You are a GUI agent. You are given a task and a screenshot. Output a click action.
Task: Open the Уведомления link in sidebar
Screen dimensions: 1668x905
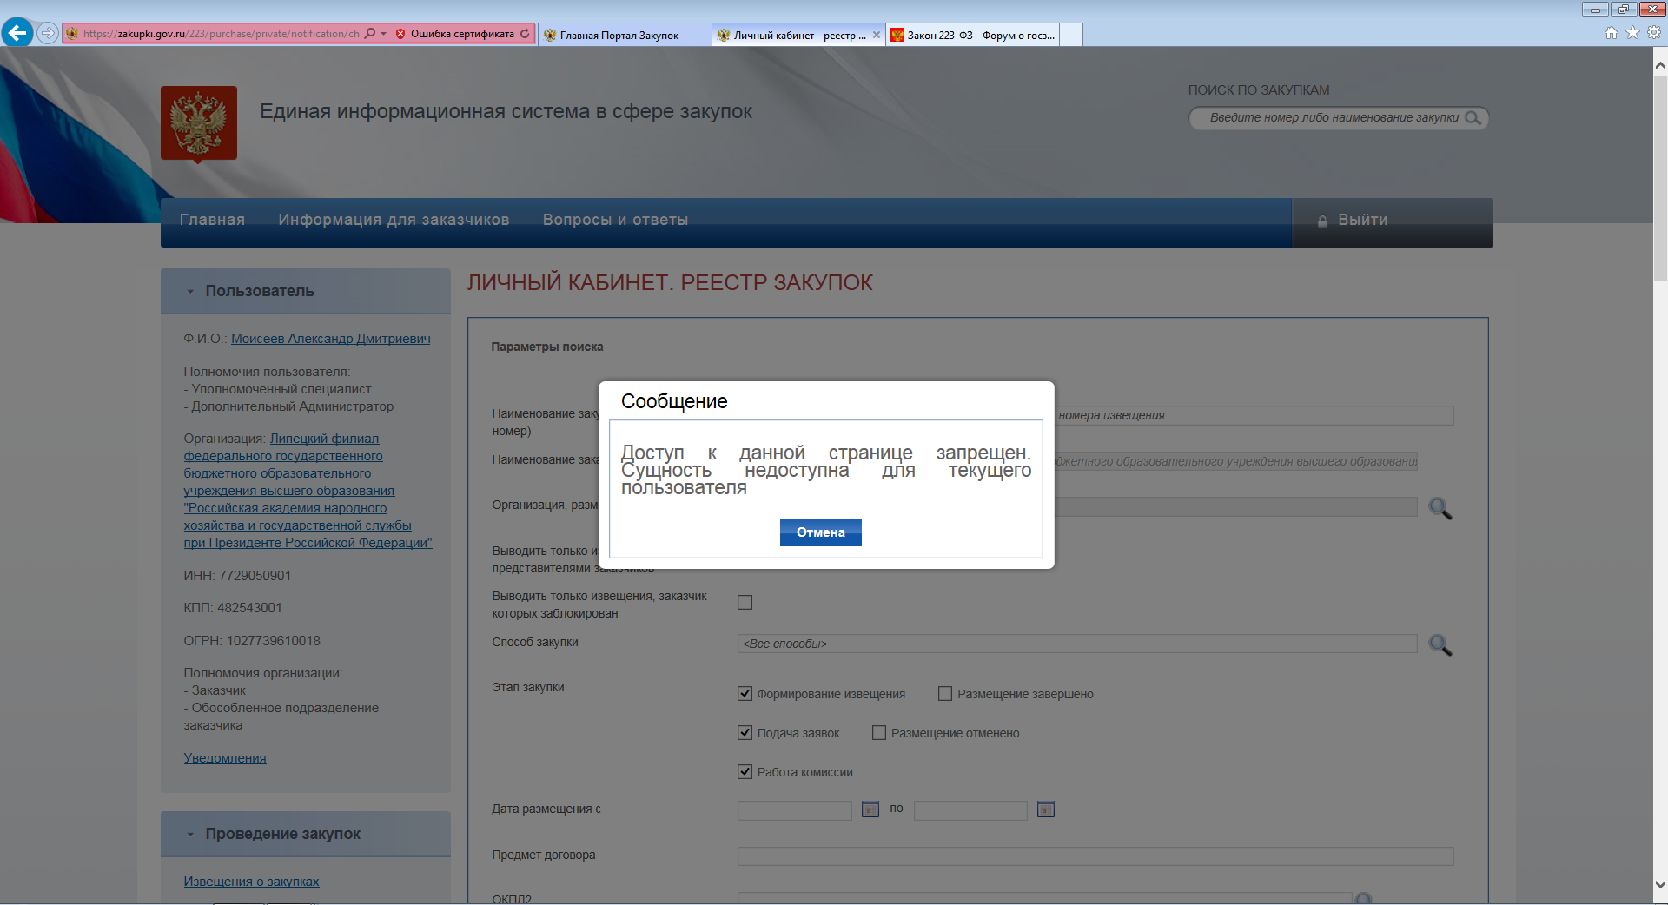(225, 758)
